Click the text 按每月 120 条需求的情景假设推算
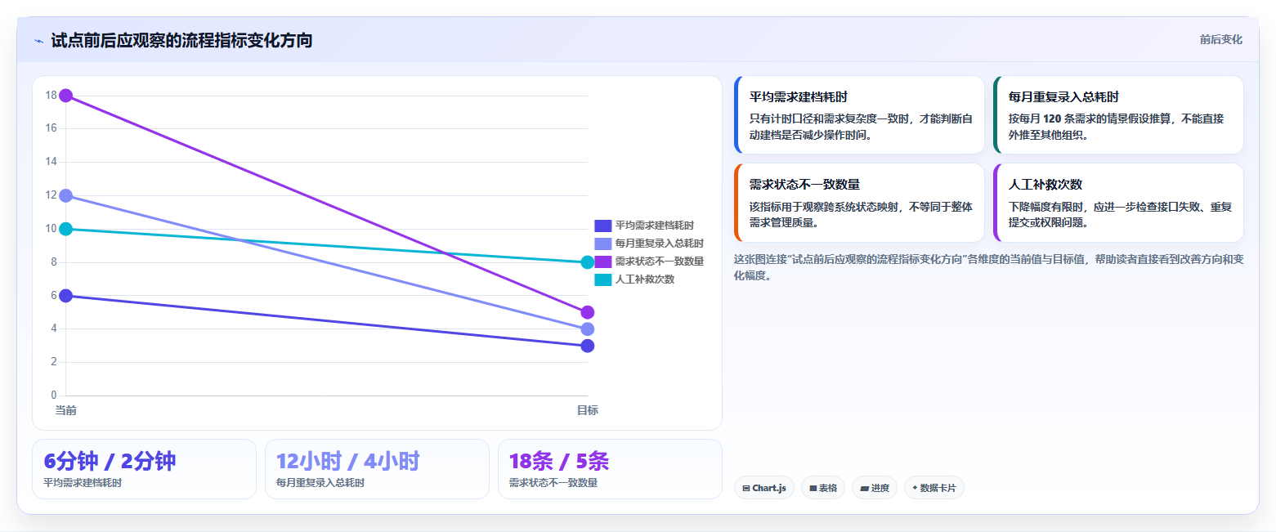Viewport: 1276px width, 532px height. click(1092, 118)
